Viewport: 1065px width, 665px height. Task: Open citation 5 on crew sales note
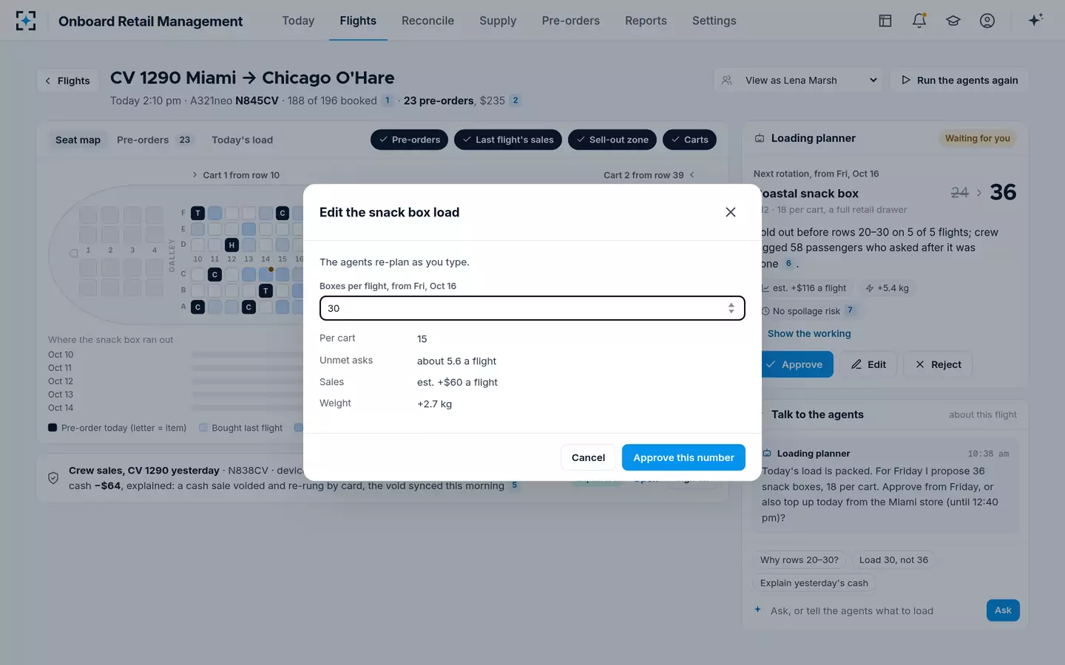514,485
